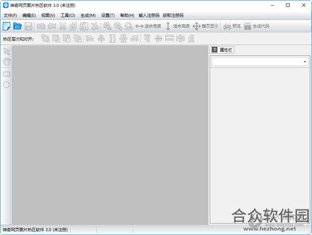
Task: Show the whole page via 整页显示
Action: coord(205,26)
